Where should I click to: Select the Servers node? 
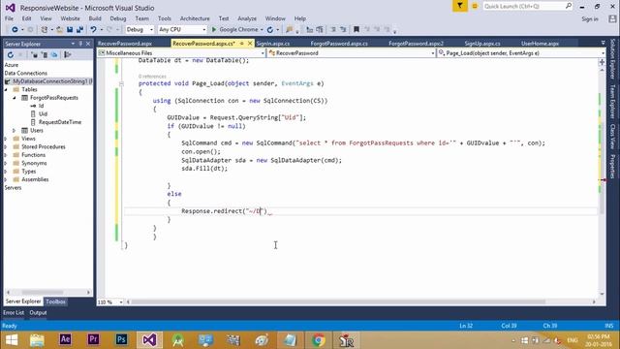(x=13, y=188)
